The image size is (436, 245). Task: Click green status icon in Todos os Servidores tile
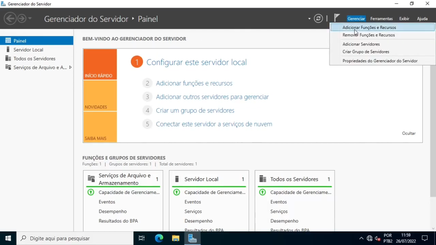262,192
